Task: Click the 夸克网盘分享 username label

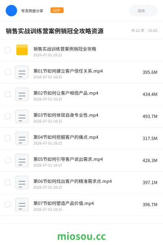Action: click(x=32, y=11)
